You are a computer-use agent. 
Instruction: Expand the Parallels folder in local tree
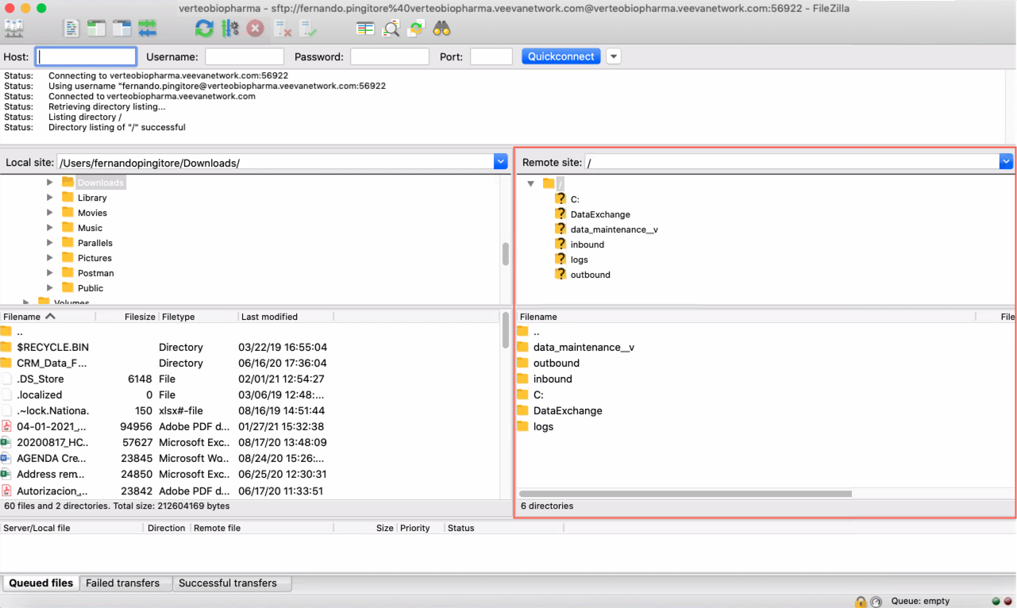tap(50, 243)
